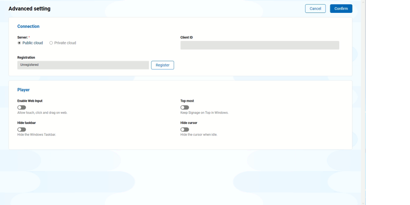Screen dimensions: 410x205
Task: Click the 'Hide the Windows Taskbar' description
Action: pos(37,135)
